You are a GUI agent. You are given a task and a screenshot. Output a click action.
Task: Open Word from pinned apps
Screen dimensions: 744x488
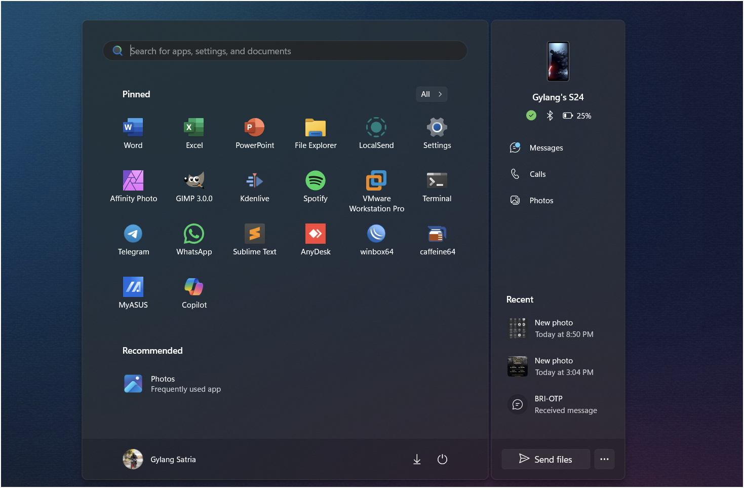pyautogui.click(x=133, y=133)
